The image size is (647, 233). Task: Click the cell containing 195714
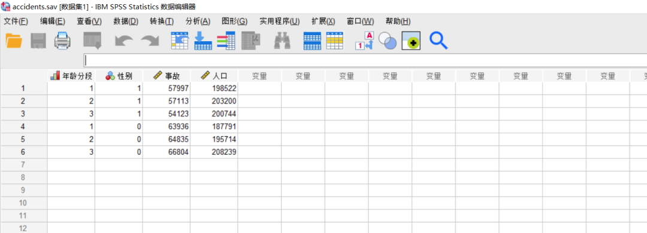click(214, 139)
